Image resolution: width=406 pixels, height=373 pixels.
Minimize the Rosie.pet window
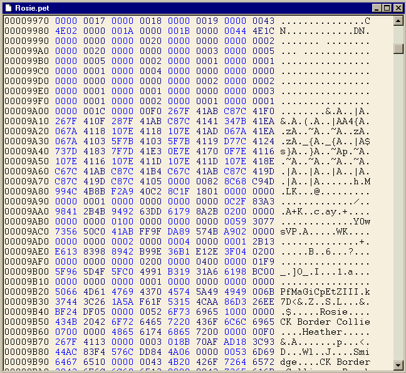377,8
